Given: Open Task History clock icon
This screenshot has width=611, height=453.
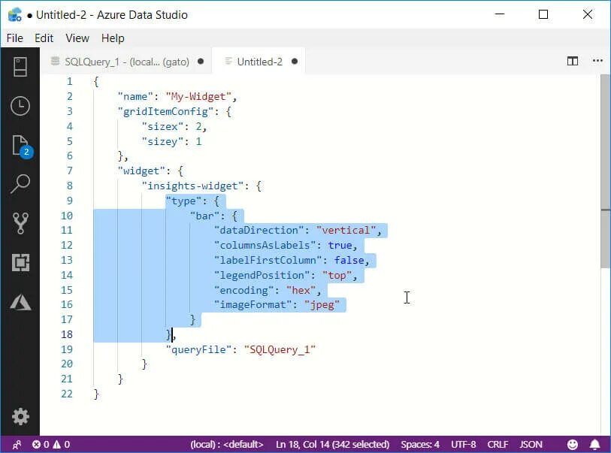Looking at the screenshot, I should (20, 106).
